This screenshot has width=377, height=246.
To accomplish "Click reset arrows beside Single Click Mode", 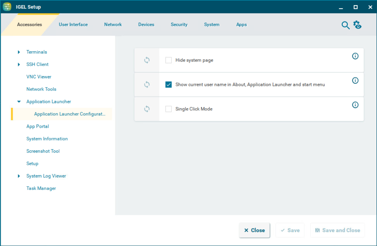I will point(147,109).
